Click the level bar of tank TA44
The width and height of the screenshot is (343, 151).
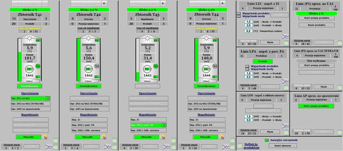pos(197,59)
